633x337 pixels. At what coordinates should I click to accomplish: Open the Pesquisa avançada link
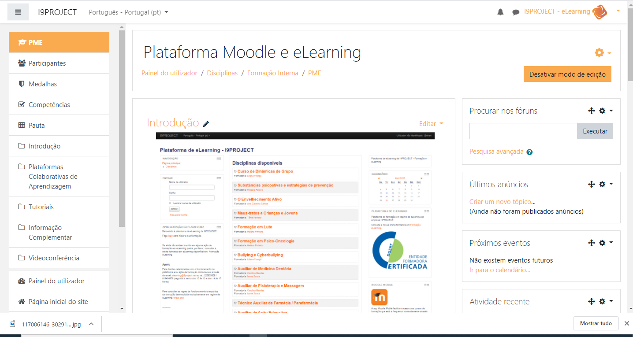click(x=496, y=152)
